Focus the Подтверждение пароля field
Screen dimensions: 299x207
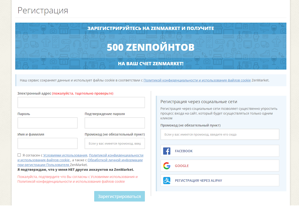115,123
